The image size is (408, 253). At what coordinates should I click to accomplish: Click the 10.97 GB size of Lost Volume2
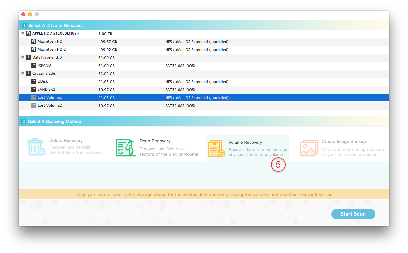pos(107,106)
